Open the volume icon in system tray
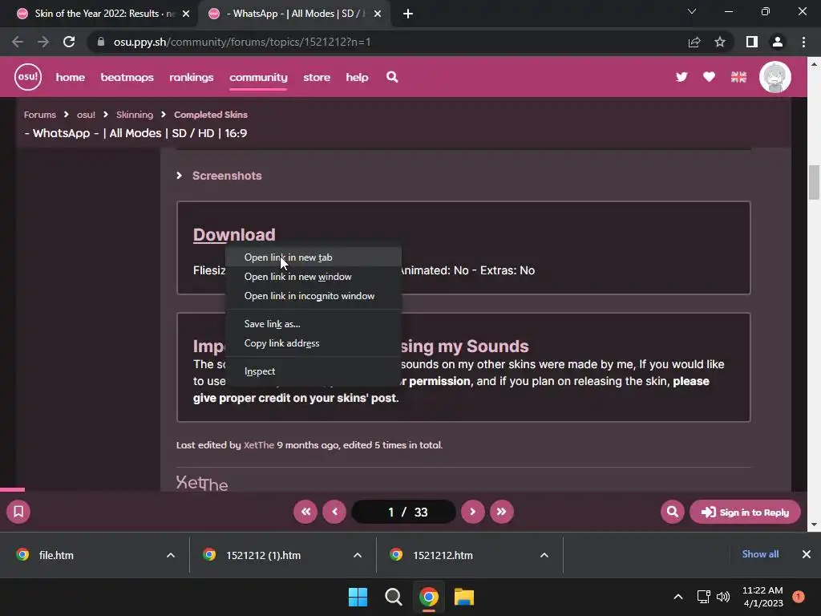The width and height of the screenshot is (821, 616). tap(723, 597)
